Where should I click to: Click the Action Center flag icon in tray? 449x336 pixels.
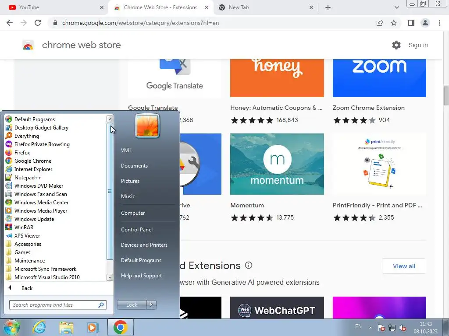381,327
